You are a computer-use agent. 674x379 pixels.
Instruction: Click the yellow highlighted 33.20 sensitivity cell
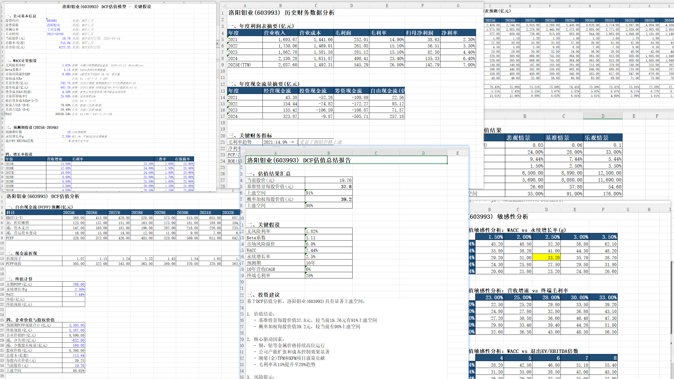point(546,258)
